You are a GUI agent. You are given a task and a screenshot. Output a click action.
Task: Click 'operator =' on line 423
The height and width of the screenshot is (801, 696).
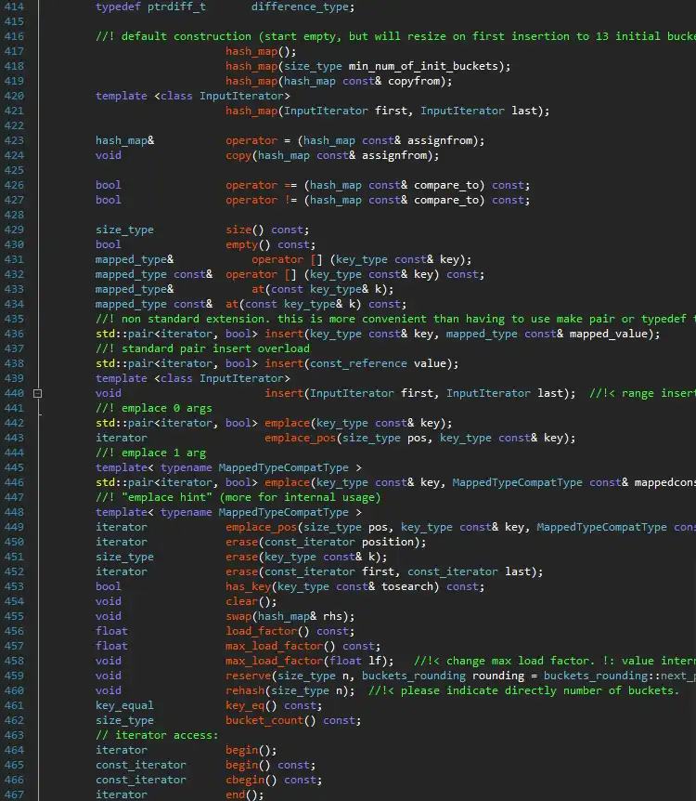(x=258, y=140)
